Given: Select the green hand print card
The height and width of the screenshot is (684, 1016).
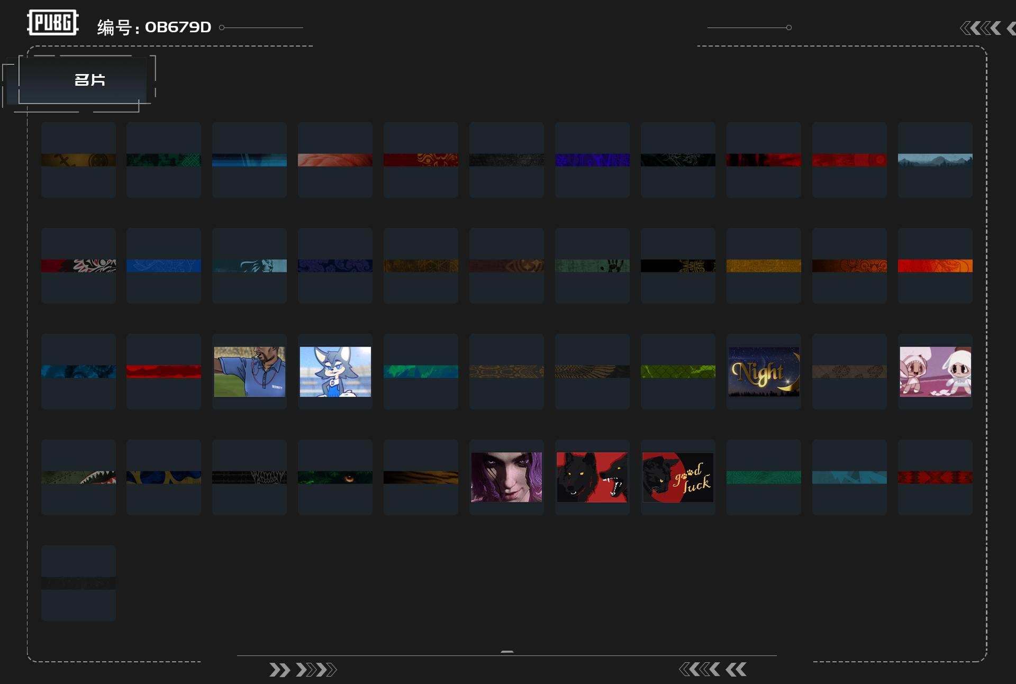Looking at the screenshot, I should tap(592, 266).
